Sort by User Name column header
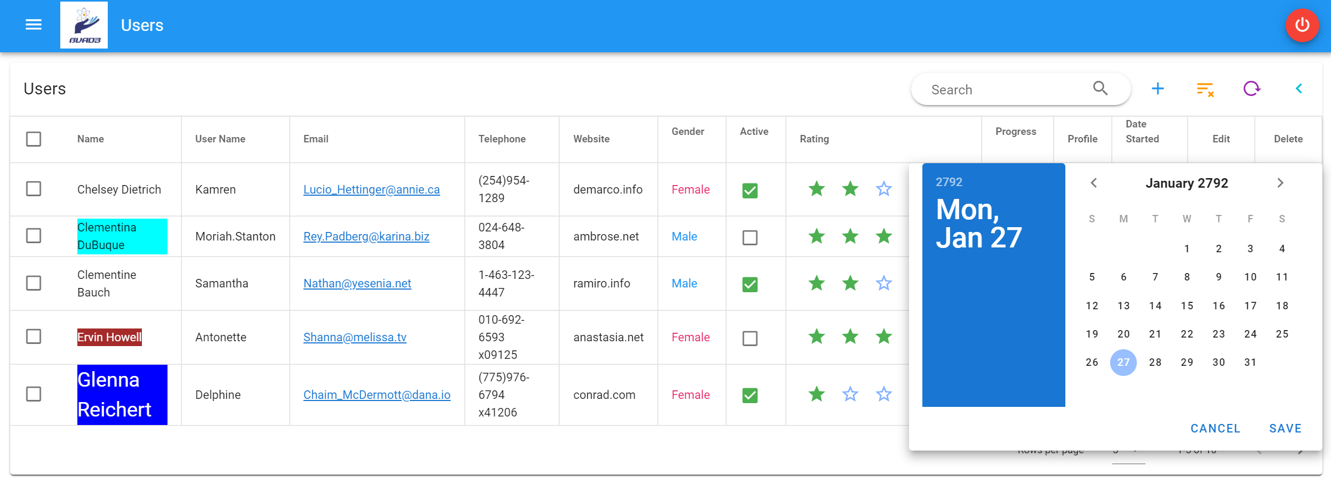 tap(220, 139)
